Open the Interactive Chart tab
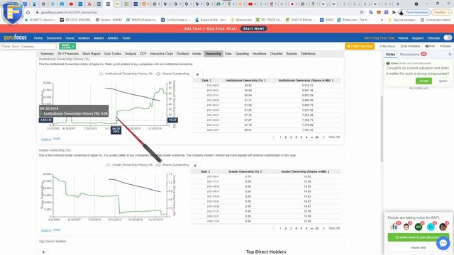Image resolution: width=454 pixels, height=255 pixels. pyautogui.click(x=161, y=54)
